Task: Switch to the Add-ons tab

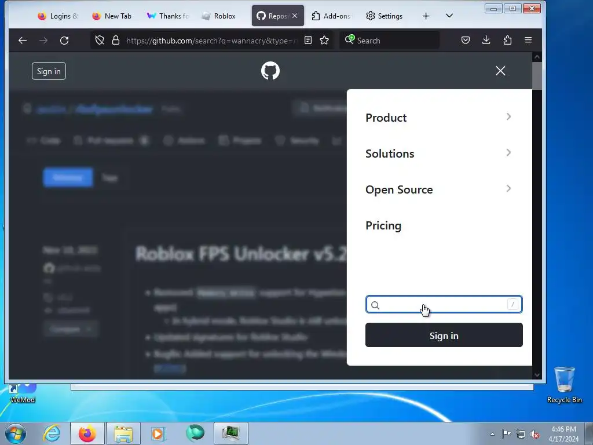Action: pyautogui.click(x=332, y=16)
